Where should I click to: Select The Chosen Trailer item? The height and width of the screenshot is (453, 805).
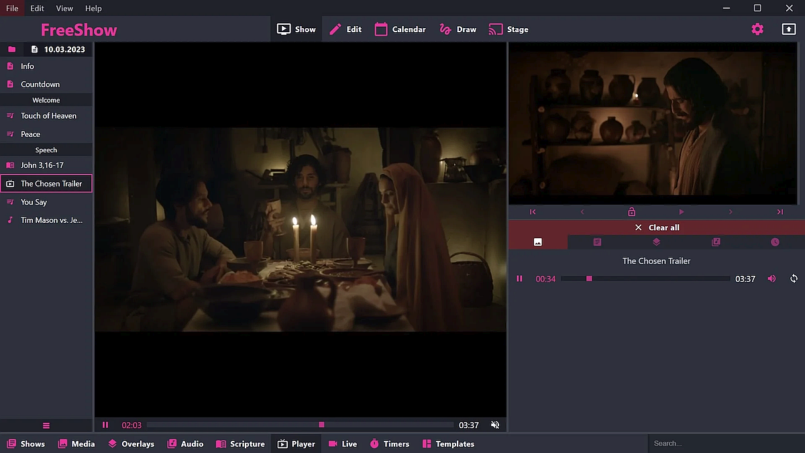point(46,183)
